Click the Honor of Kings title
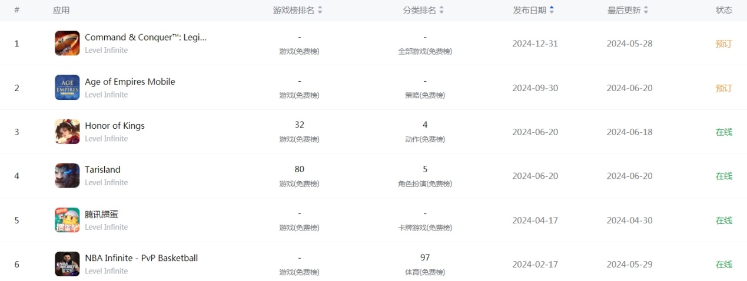 [115, 126]
